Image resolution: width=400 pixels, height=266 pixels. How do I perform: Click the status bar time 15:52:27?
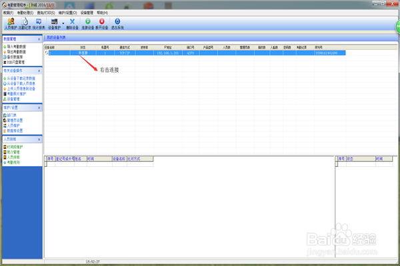[x=93, y=261]
